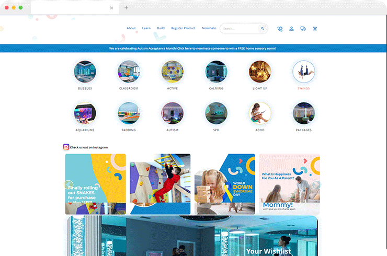
Task: Advance Instagram carousel with right arrow
Action: [316, 184]
